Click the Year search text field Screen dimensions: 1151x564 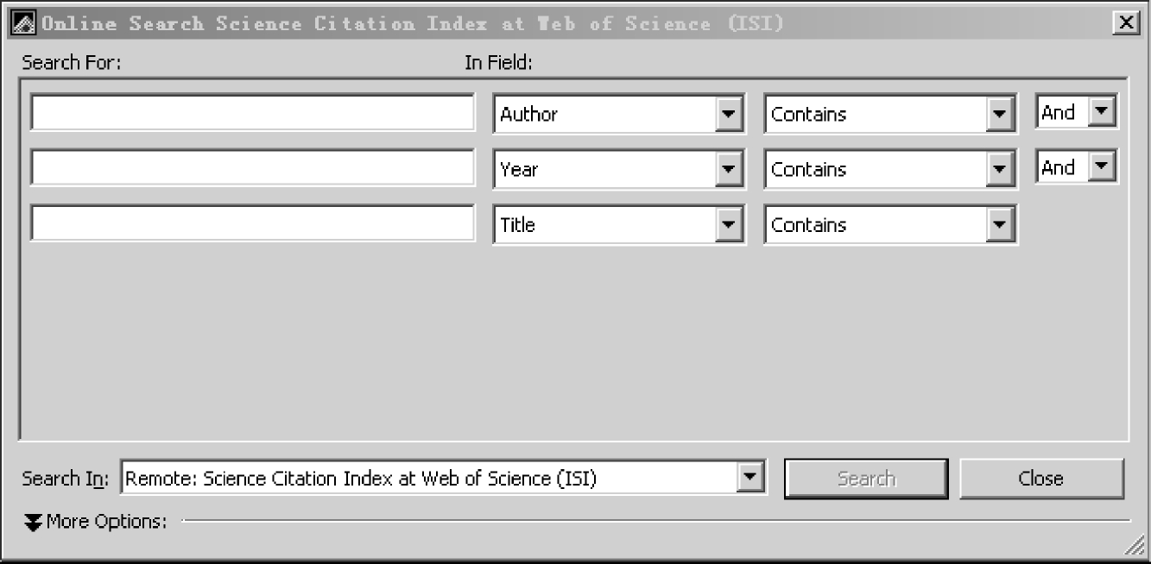[x=252, y=168]
